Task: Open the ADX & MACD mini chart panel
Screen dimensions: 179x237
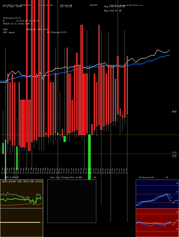Action: [x=21, y=194]
